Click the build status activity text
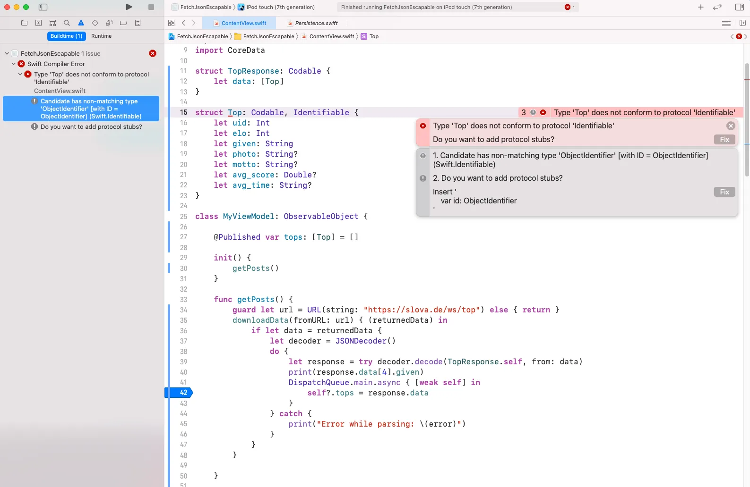Viewport: 750px width, 487px height. pos(426,7)
